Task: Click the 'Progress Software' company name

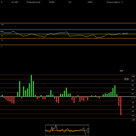Action: [x=114, y=2]
